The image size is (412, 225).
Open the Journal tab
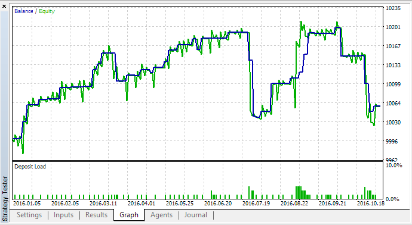tap(195, 215)
